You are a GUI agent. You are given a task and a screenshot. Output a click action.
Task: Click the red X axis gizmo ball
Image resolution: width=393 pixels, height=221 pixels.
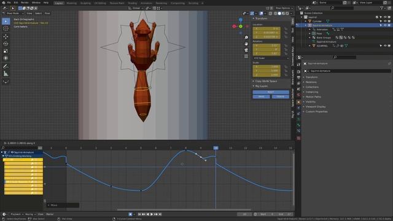(234, 26)
